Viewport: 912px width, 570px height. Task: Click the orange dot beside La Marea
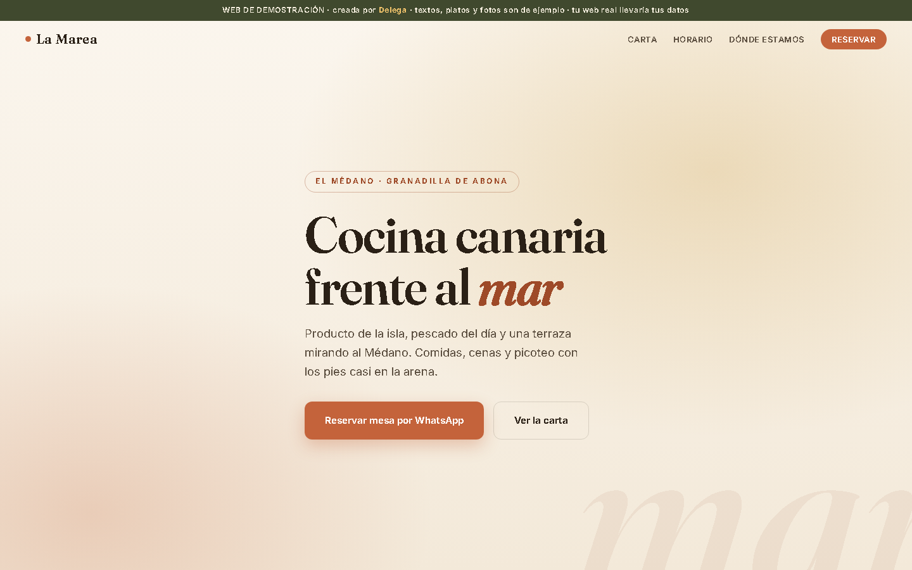[28, 39]
